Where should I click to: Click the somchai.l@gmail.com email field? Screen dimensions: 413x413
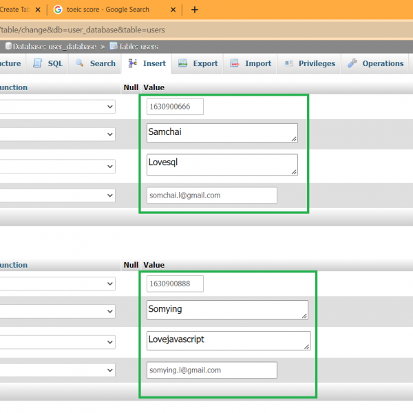[211, 195]
